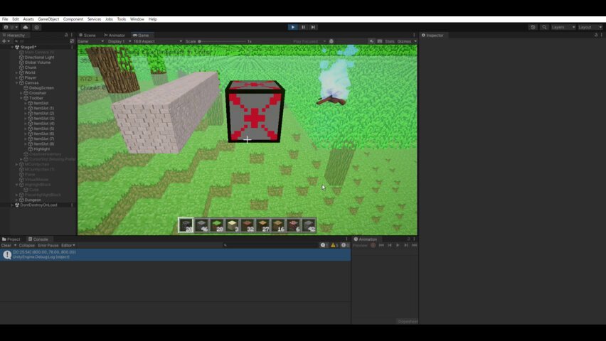Open the Display 1 dropdown
Image resolution: width=606 pixels, height=341 pixels.
coord(119,41)
